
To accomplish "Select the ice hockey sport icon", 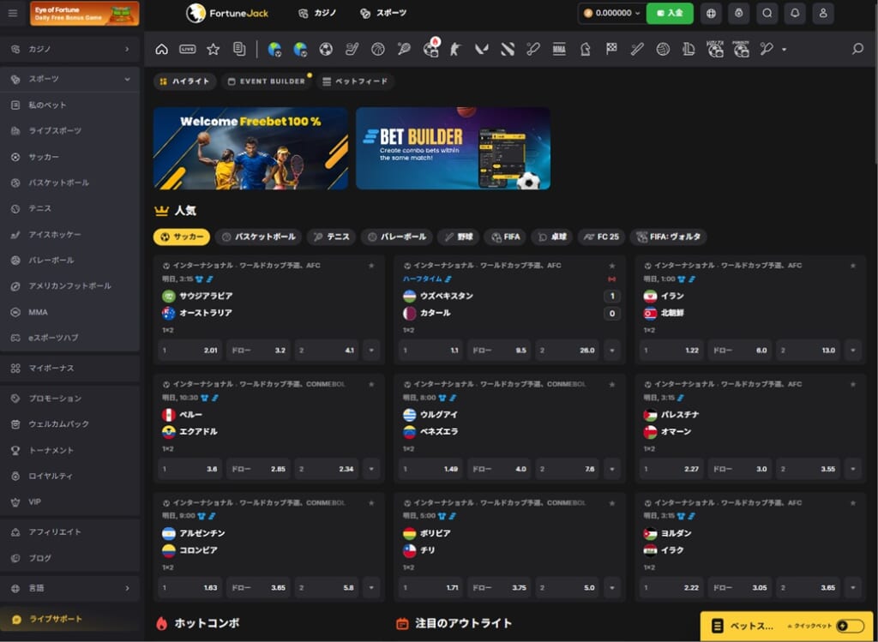I will point(352,49).
